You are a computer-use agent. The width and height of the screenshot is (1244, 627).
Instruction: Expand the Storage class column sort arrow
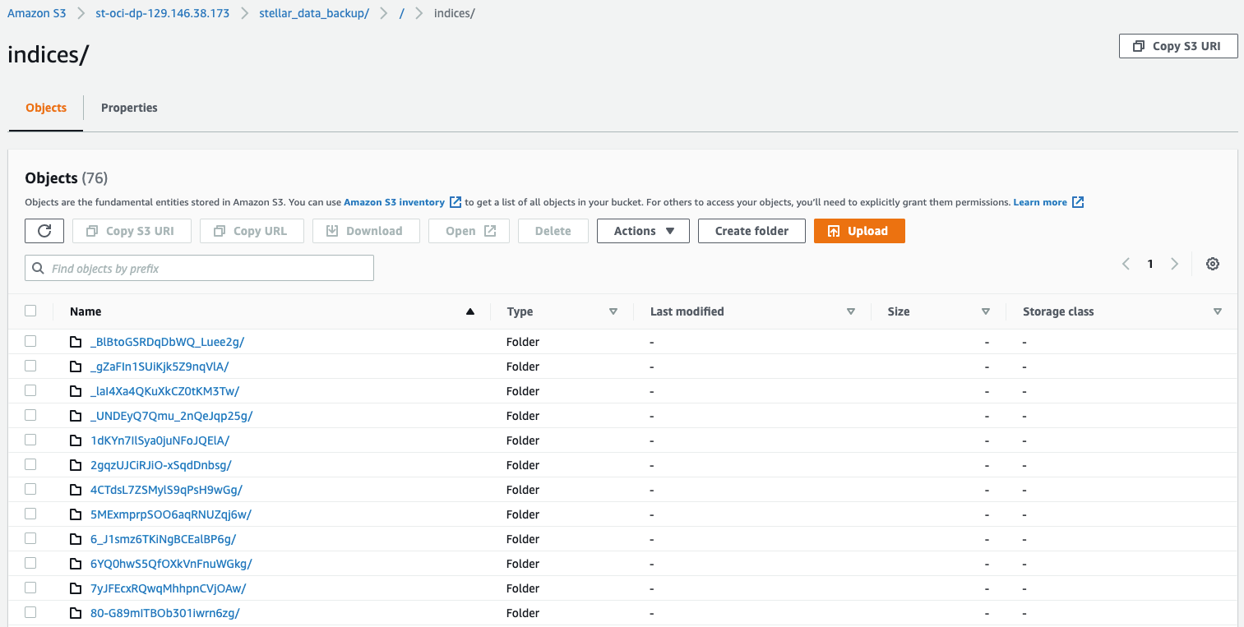pyautogui.click(x=1217, y=311)
